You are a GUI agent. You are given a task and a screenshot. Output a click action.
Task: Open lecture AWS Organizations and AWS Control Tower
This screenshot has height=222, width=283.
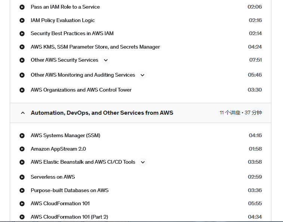[x=81, y=90]
